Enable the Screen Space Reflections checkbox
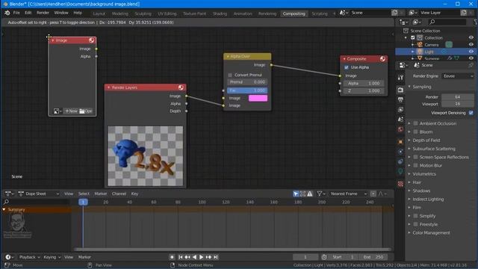The width and height of the screenshot is (478, 269). click(x=415, y=157)
